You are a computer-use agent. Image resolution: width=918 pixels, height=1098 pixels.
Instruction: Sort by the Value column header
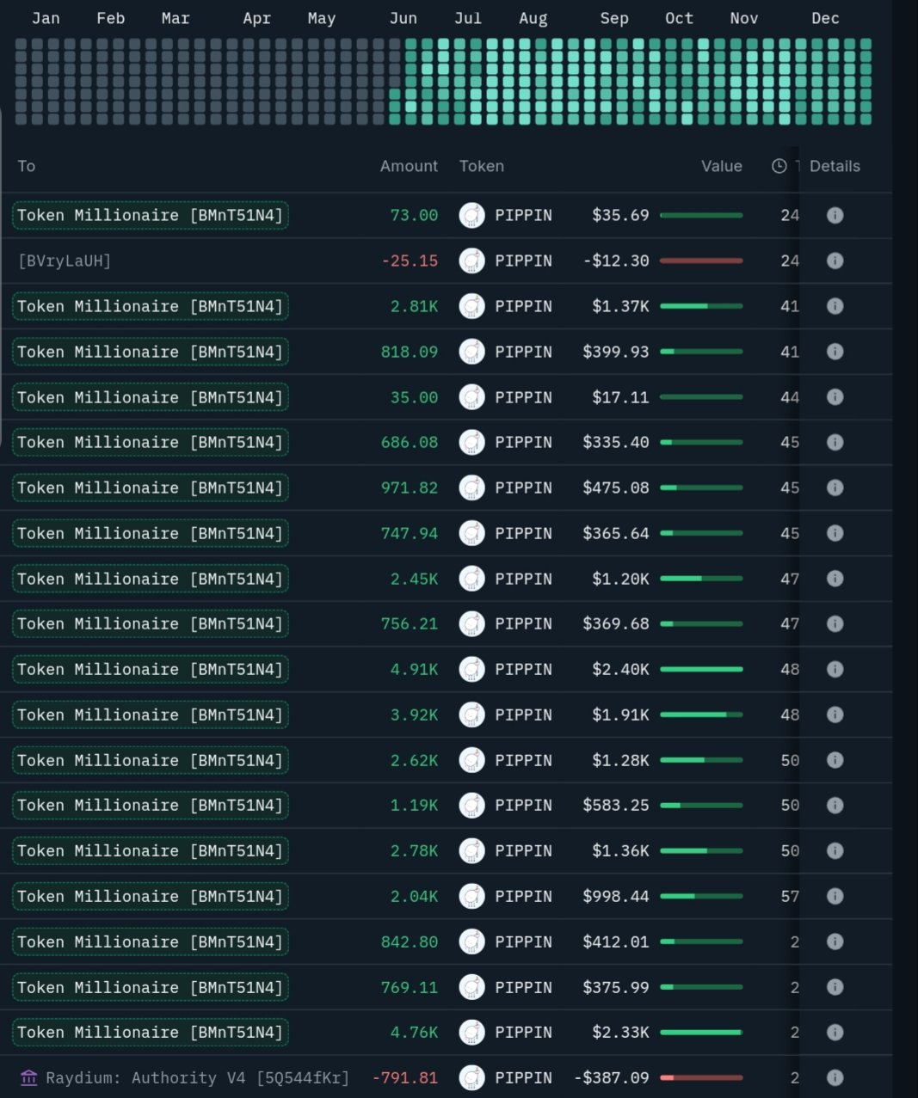tap(721, 166)
